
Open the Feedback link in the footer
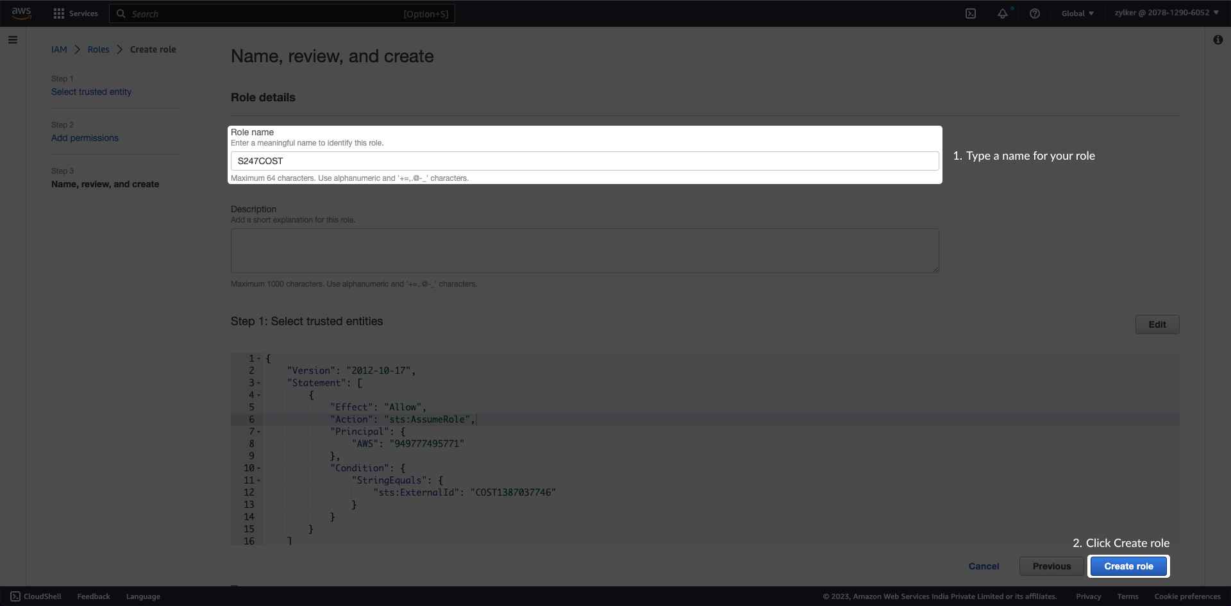point(94,596)
